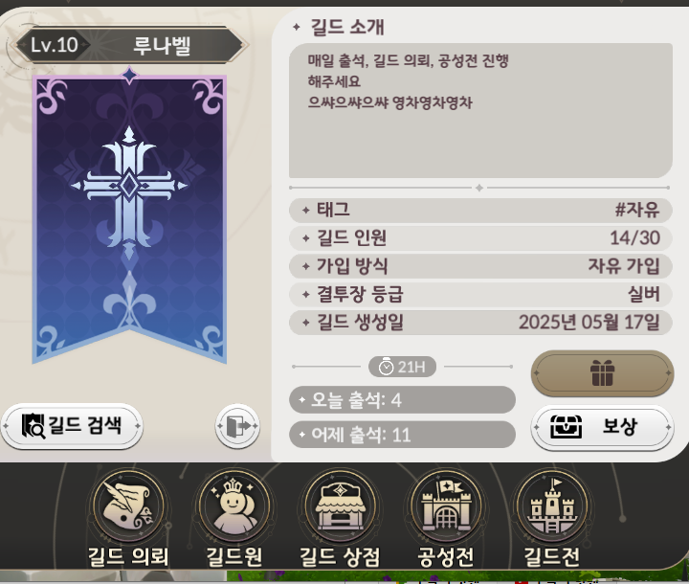
Task: Select the 길드 생성일 date row
Action: pyautogui.click(x=480, y=323)
